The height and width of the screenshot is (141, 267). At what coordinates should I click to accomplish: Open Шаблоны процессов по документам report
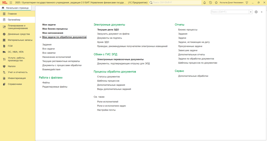pos(198,63)
